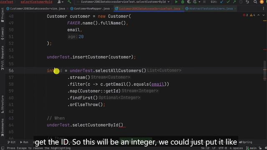The height and width of the screenshot is (150, 267).
Task: Open Commit tool window sidebar
Action: 3,34
